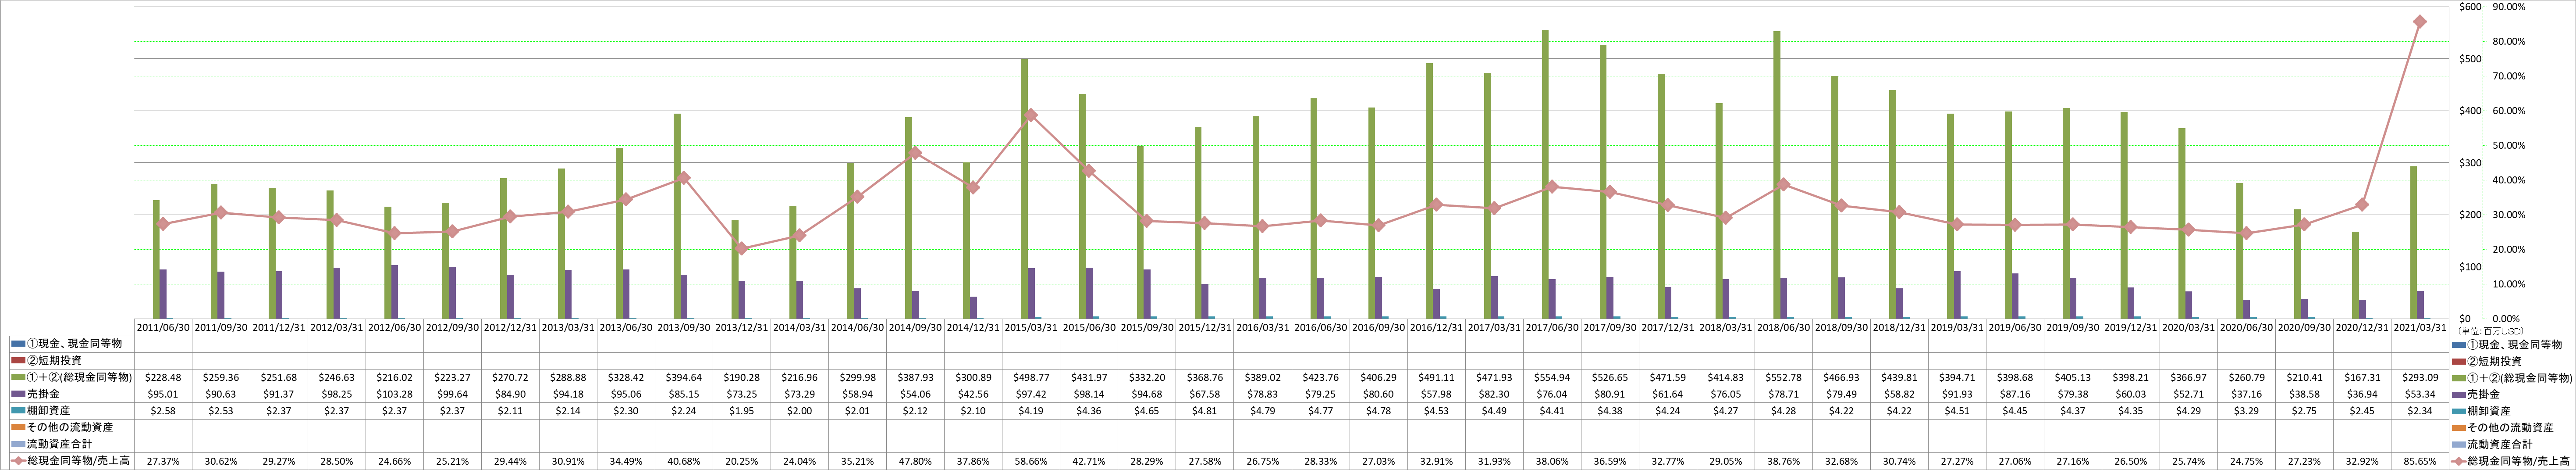Viewport: 2576px width, 470px height.
Task: Click the $91.93 cell
Action: pos(1958,394)
